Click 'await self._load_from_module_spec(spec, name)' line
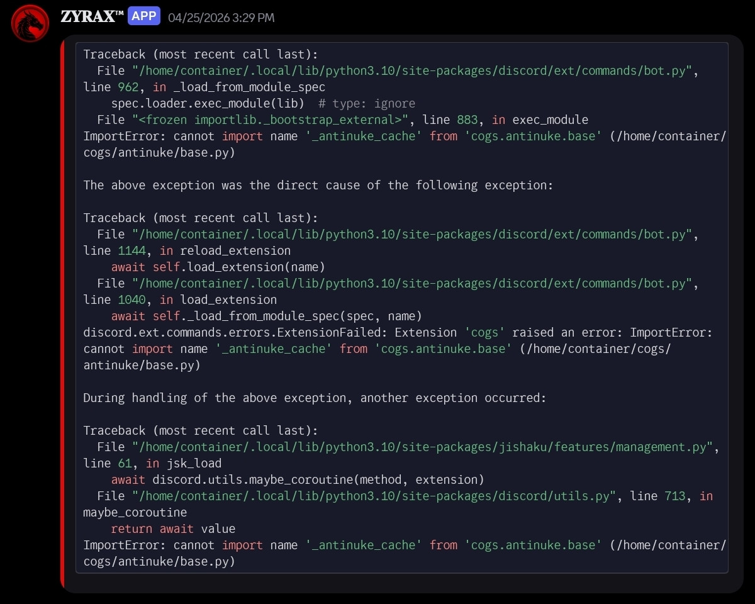 (267, 316)
